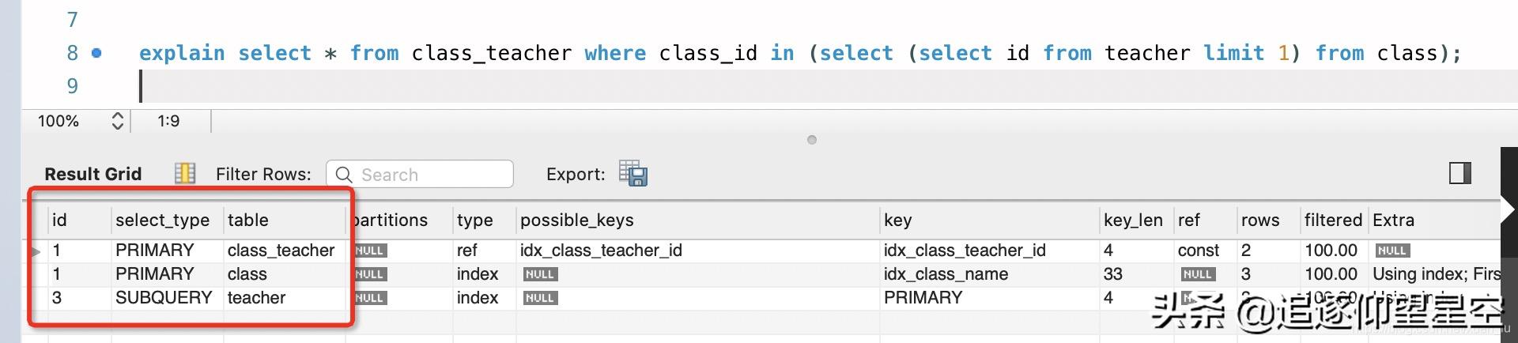This screenshot has height=343, width=1518.
Task: Select the class_teacher table cell
Action: 281,251
